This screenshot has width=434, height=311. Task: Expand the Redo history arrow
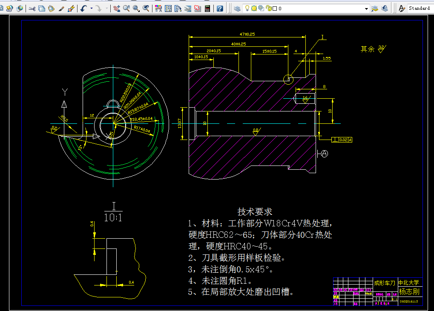(x=106, y=8)
